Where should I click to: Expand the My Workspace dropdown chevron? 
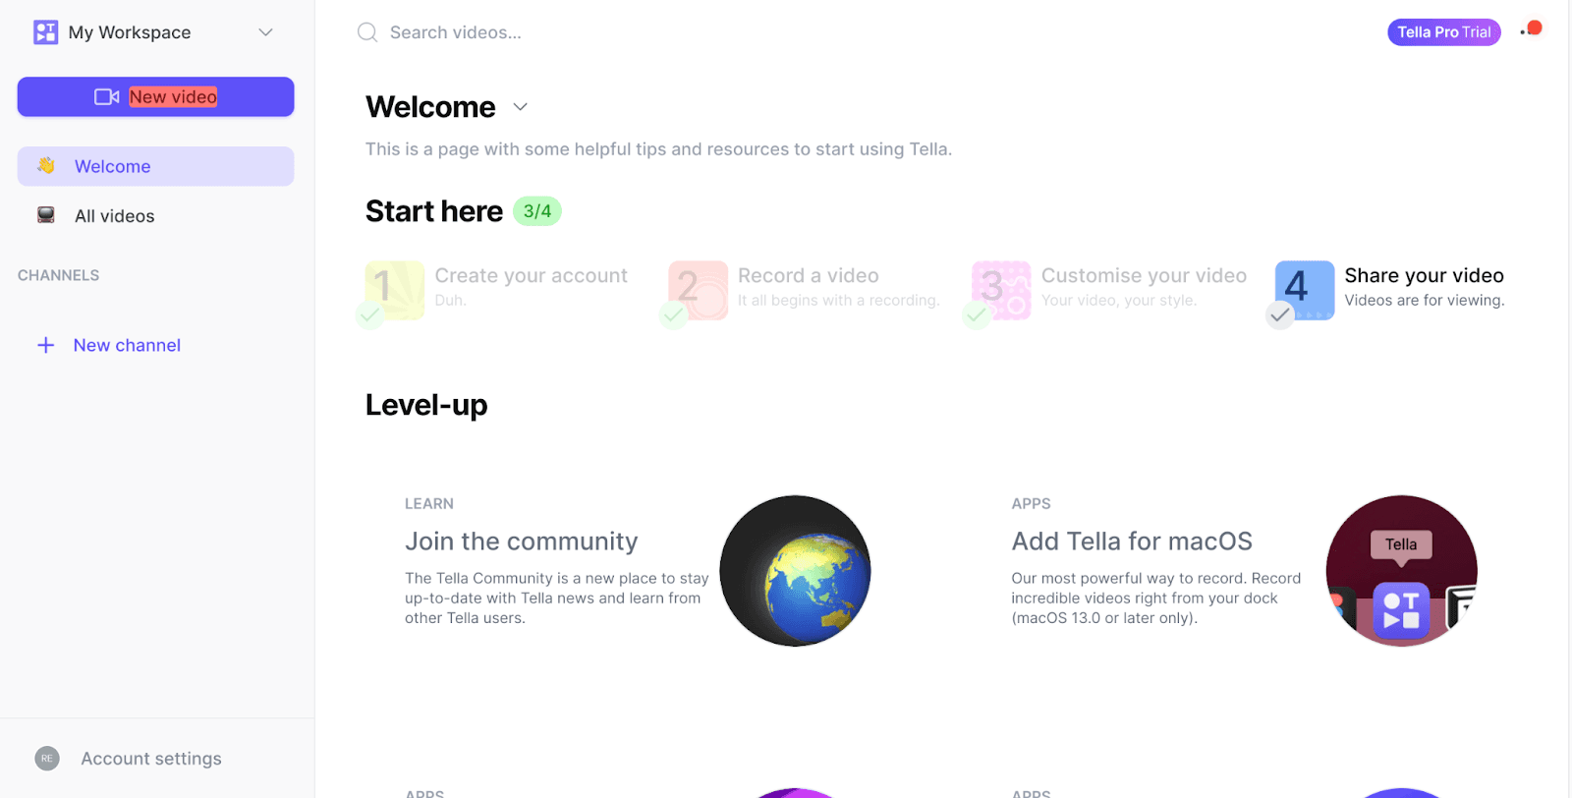click(265, 32)
